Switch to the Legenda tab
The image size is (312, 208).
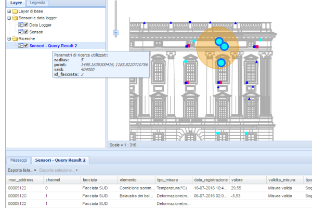[37, 3]
